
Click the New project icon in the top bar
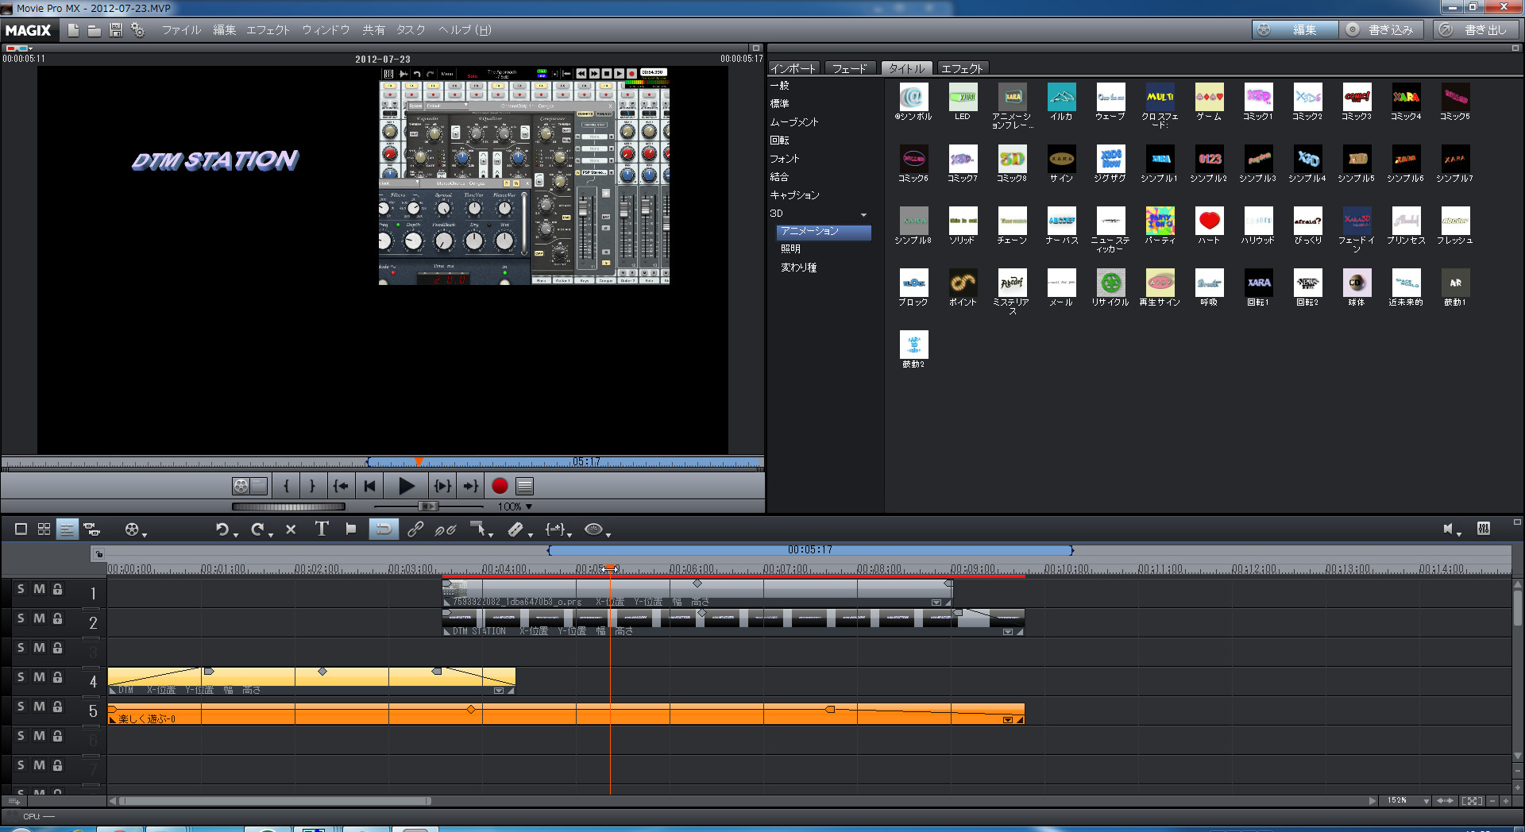[x=74, y=30]
